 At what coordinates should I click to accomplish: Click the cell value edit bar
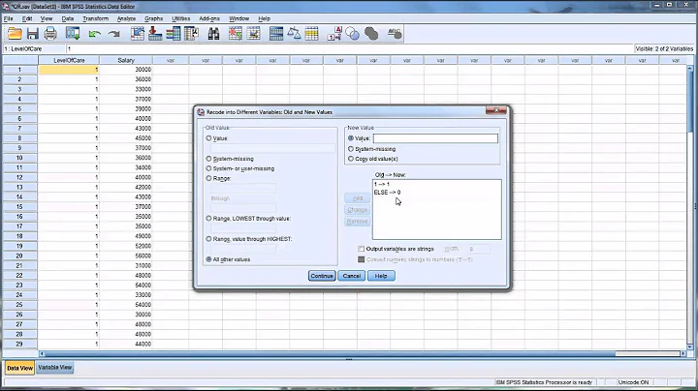click(x=349, y=48)
